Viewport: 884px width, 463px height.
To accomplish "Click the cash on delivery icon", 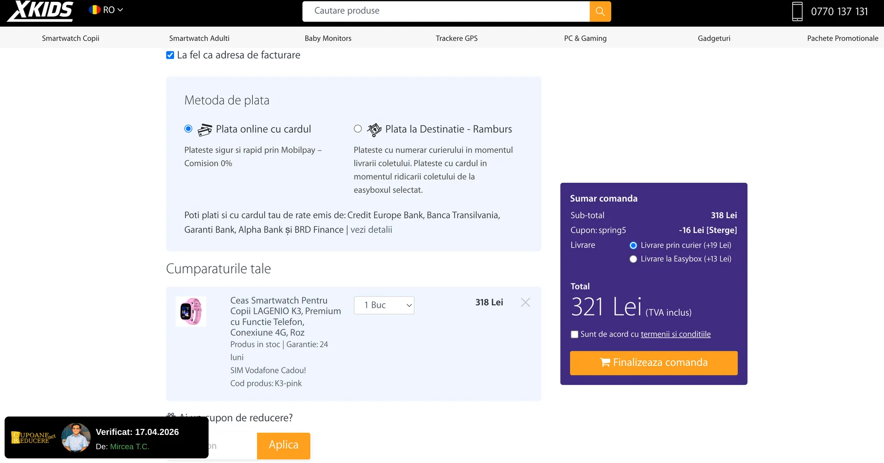I will [374, 130].
